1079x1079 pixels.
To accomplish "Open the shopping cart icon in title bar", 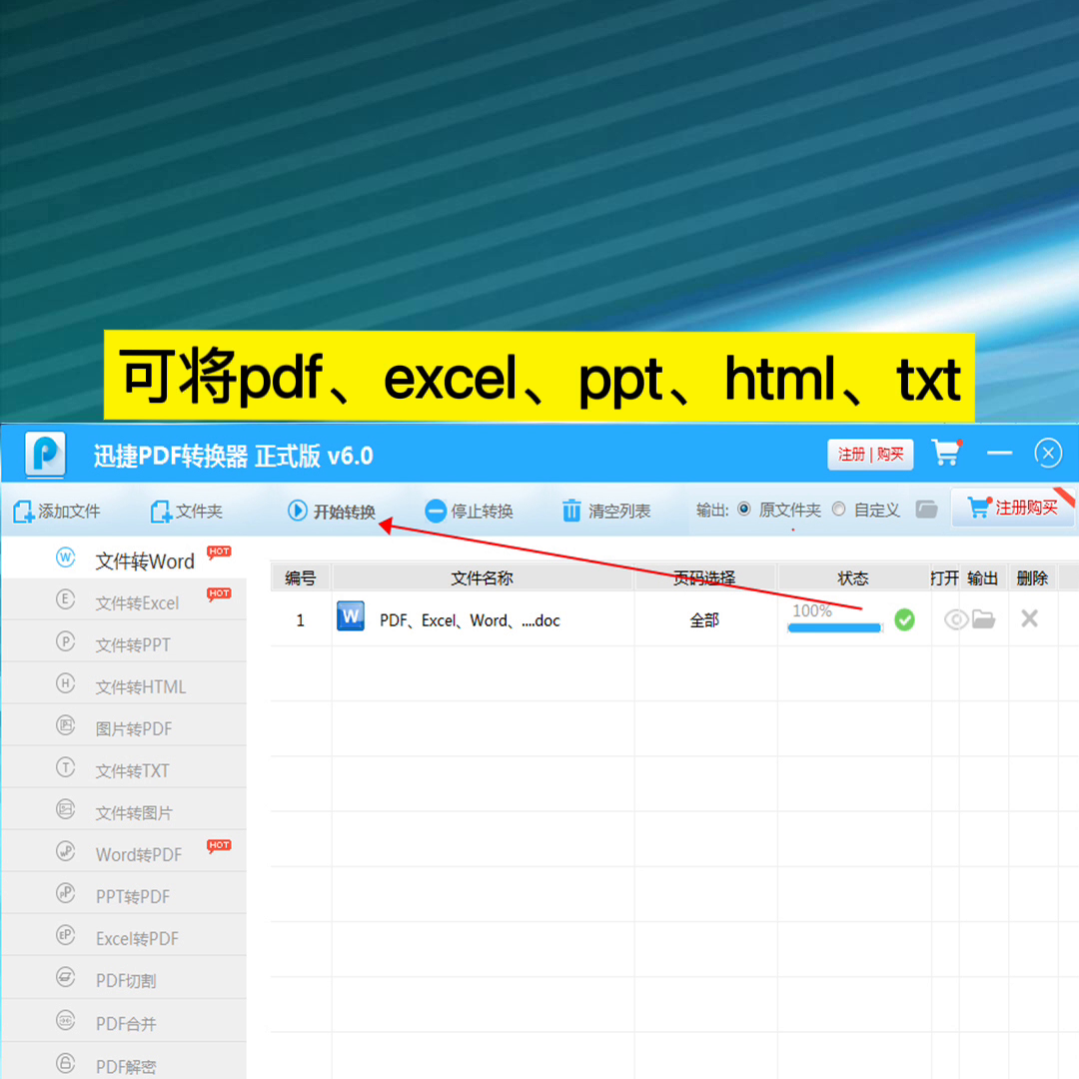I will 946,453.
